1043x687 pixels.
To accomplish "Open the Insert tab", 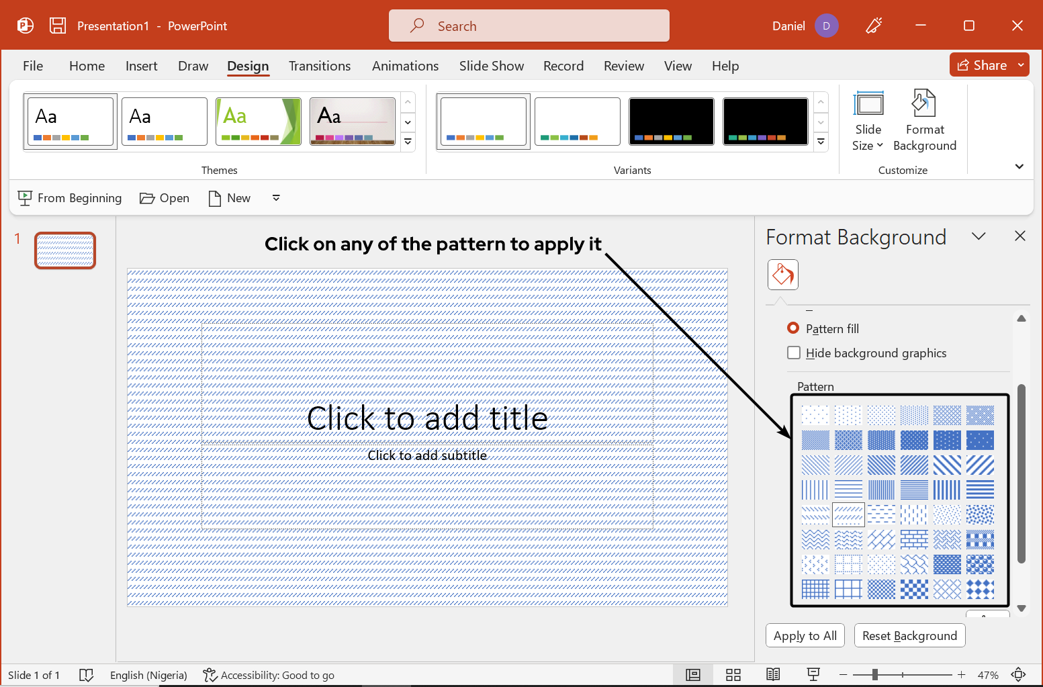I will (141, 66).
